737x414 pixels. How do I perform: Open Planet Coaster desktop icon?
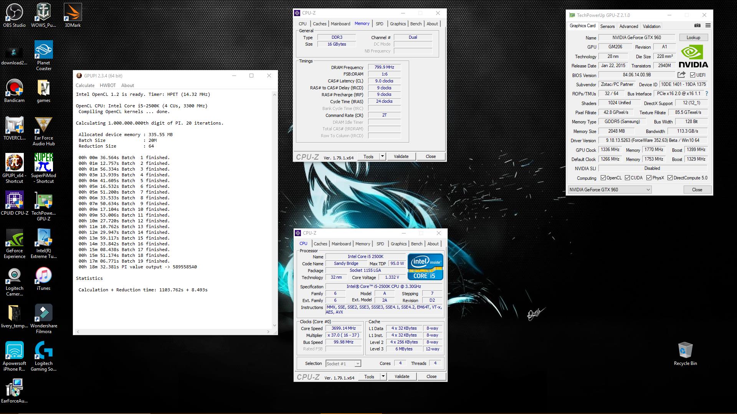coord(43,56)
